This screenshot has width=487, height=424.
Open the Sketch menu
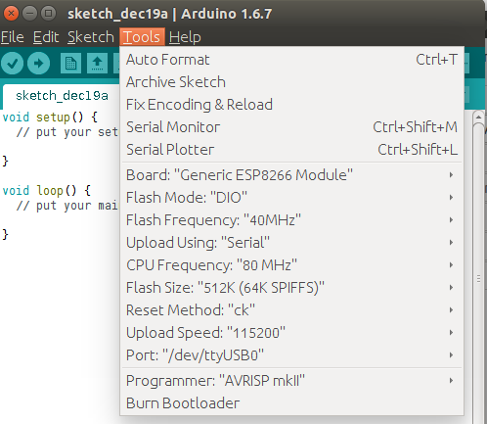pos(91,37)
